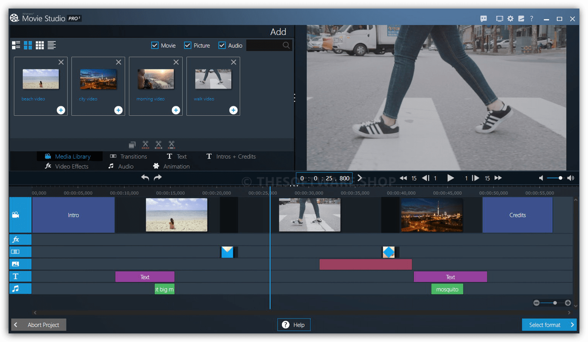Open the Select format options
The height and width of the screenshot is (342, 588).
549,324
